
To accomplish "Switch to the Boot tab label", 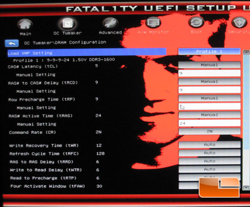I will pos(196,32).
